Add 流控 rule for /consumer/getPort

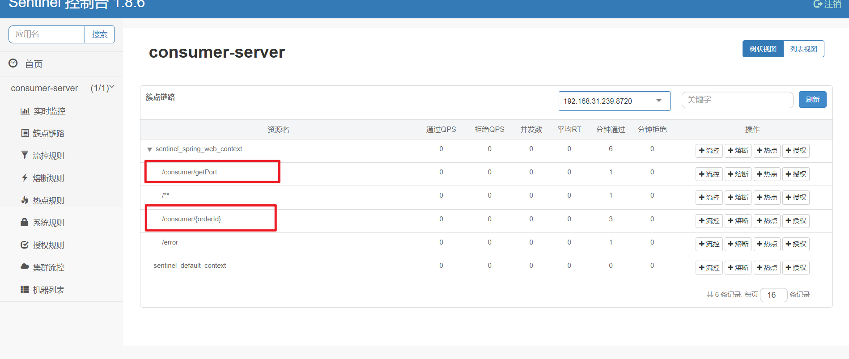[x=709, y=174]
